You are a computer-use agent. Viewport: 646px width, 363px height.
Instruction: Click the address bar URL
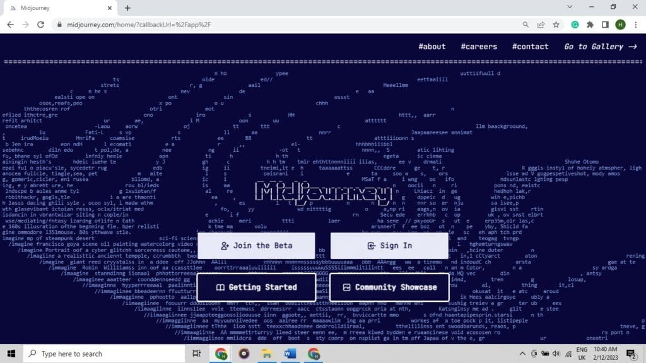[x=139, y=25]
